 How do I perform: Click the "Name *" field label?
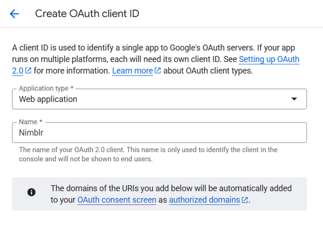pyautogui.click(x=31, y=123)
